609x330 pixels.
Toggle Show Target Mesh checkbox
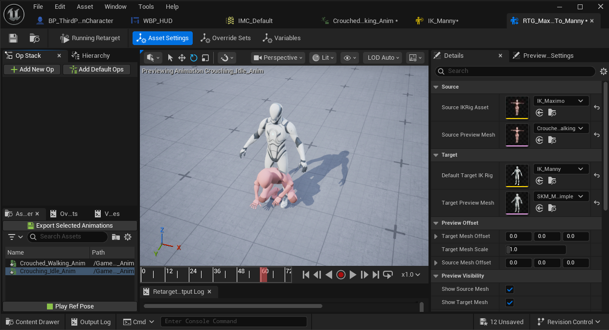[x=510, y=303]
